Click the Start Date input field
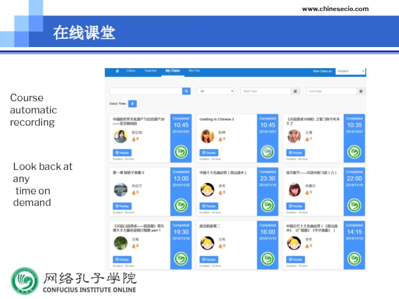The image size is (399, 299). [266, 91]
